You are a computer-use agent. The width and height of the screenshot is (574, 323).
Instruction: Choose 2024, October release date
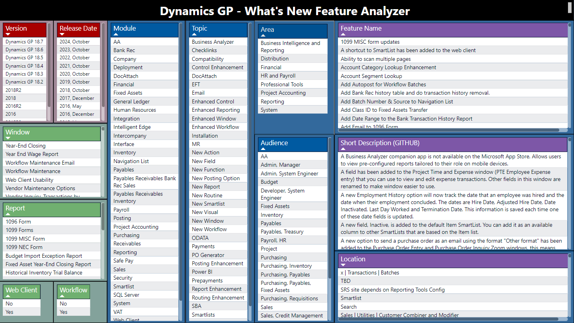(78, 42)
